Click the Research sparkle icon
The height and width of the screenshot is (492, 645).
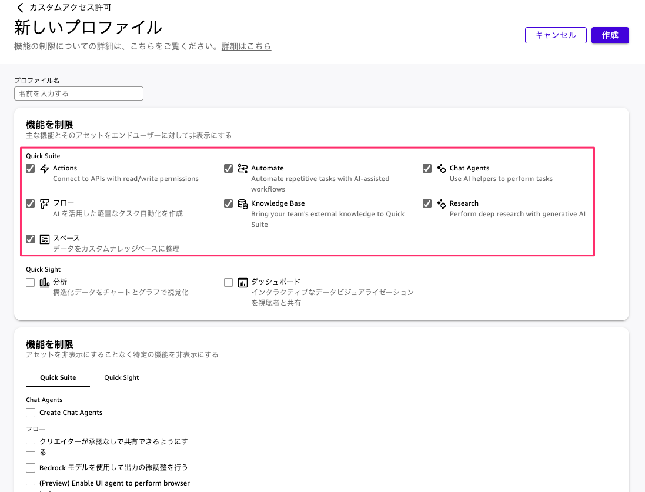point(441,204)
